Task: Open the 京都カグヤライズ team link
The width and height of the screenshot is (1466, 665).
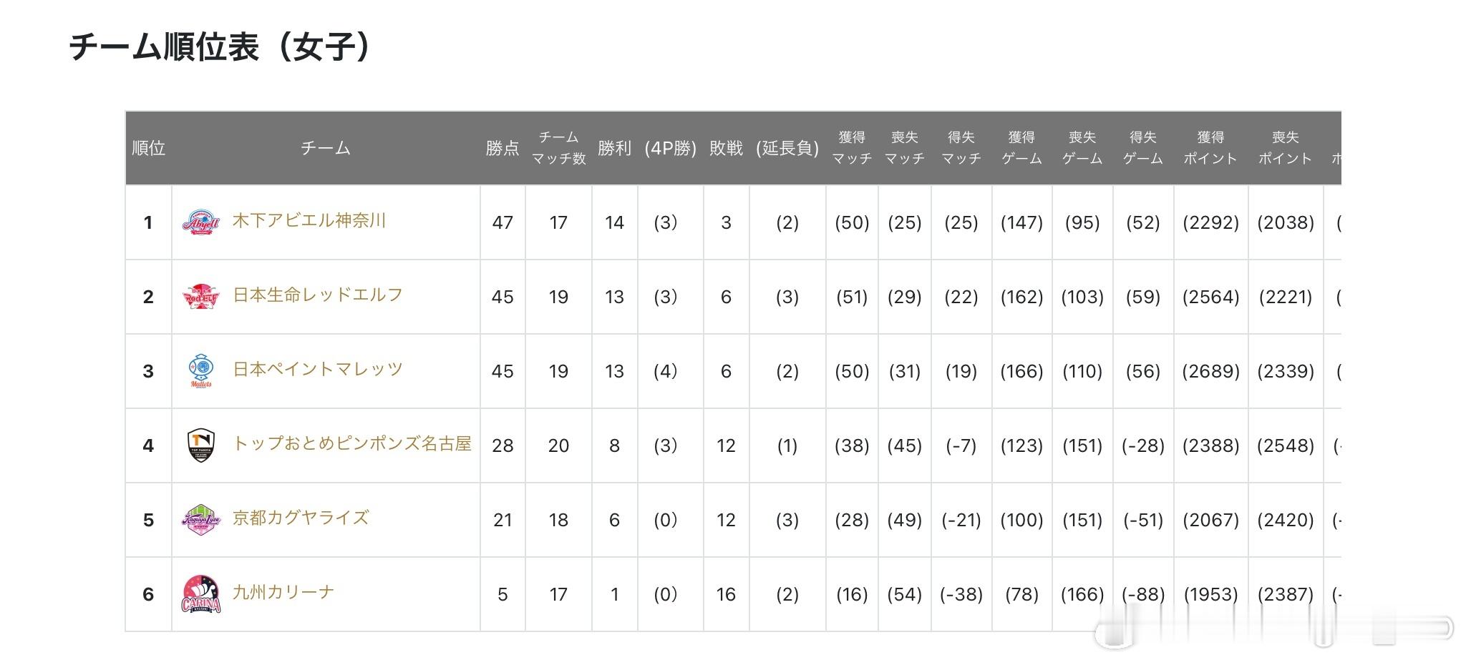Action: [301, 518]
